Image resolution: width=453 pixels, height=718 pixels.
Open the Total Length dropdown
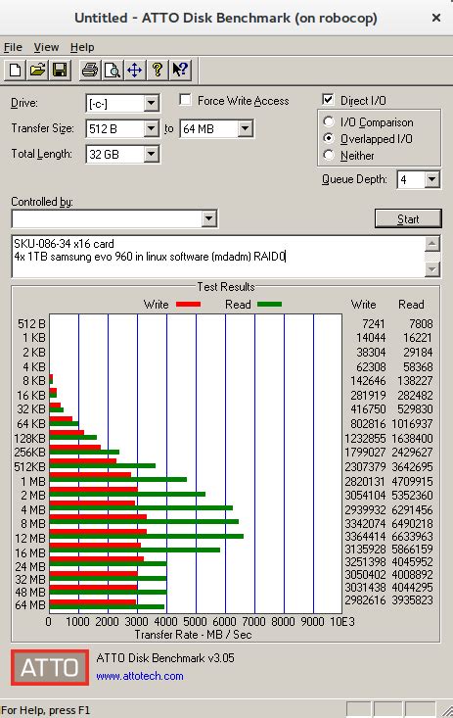tap(151, 155)
